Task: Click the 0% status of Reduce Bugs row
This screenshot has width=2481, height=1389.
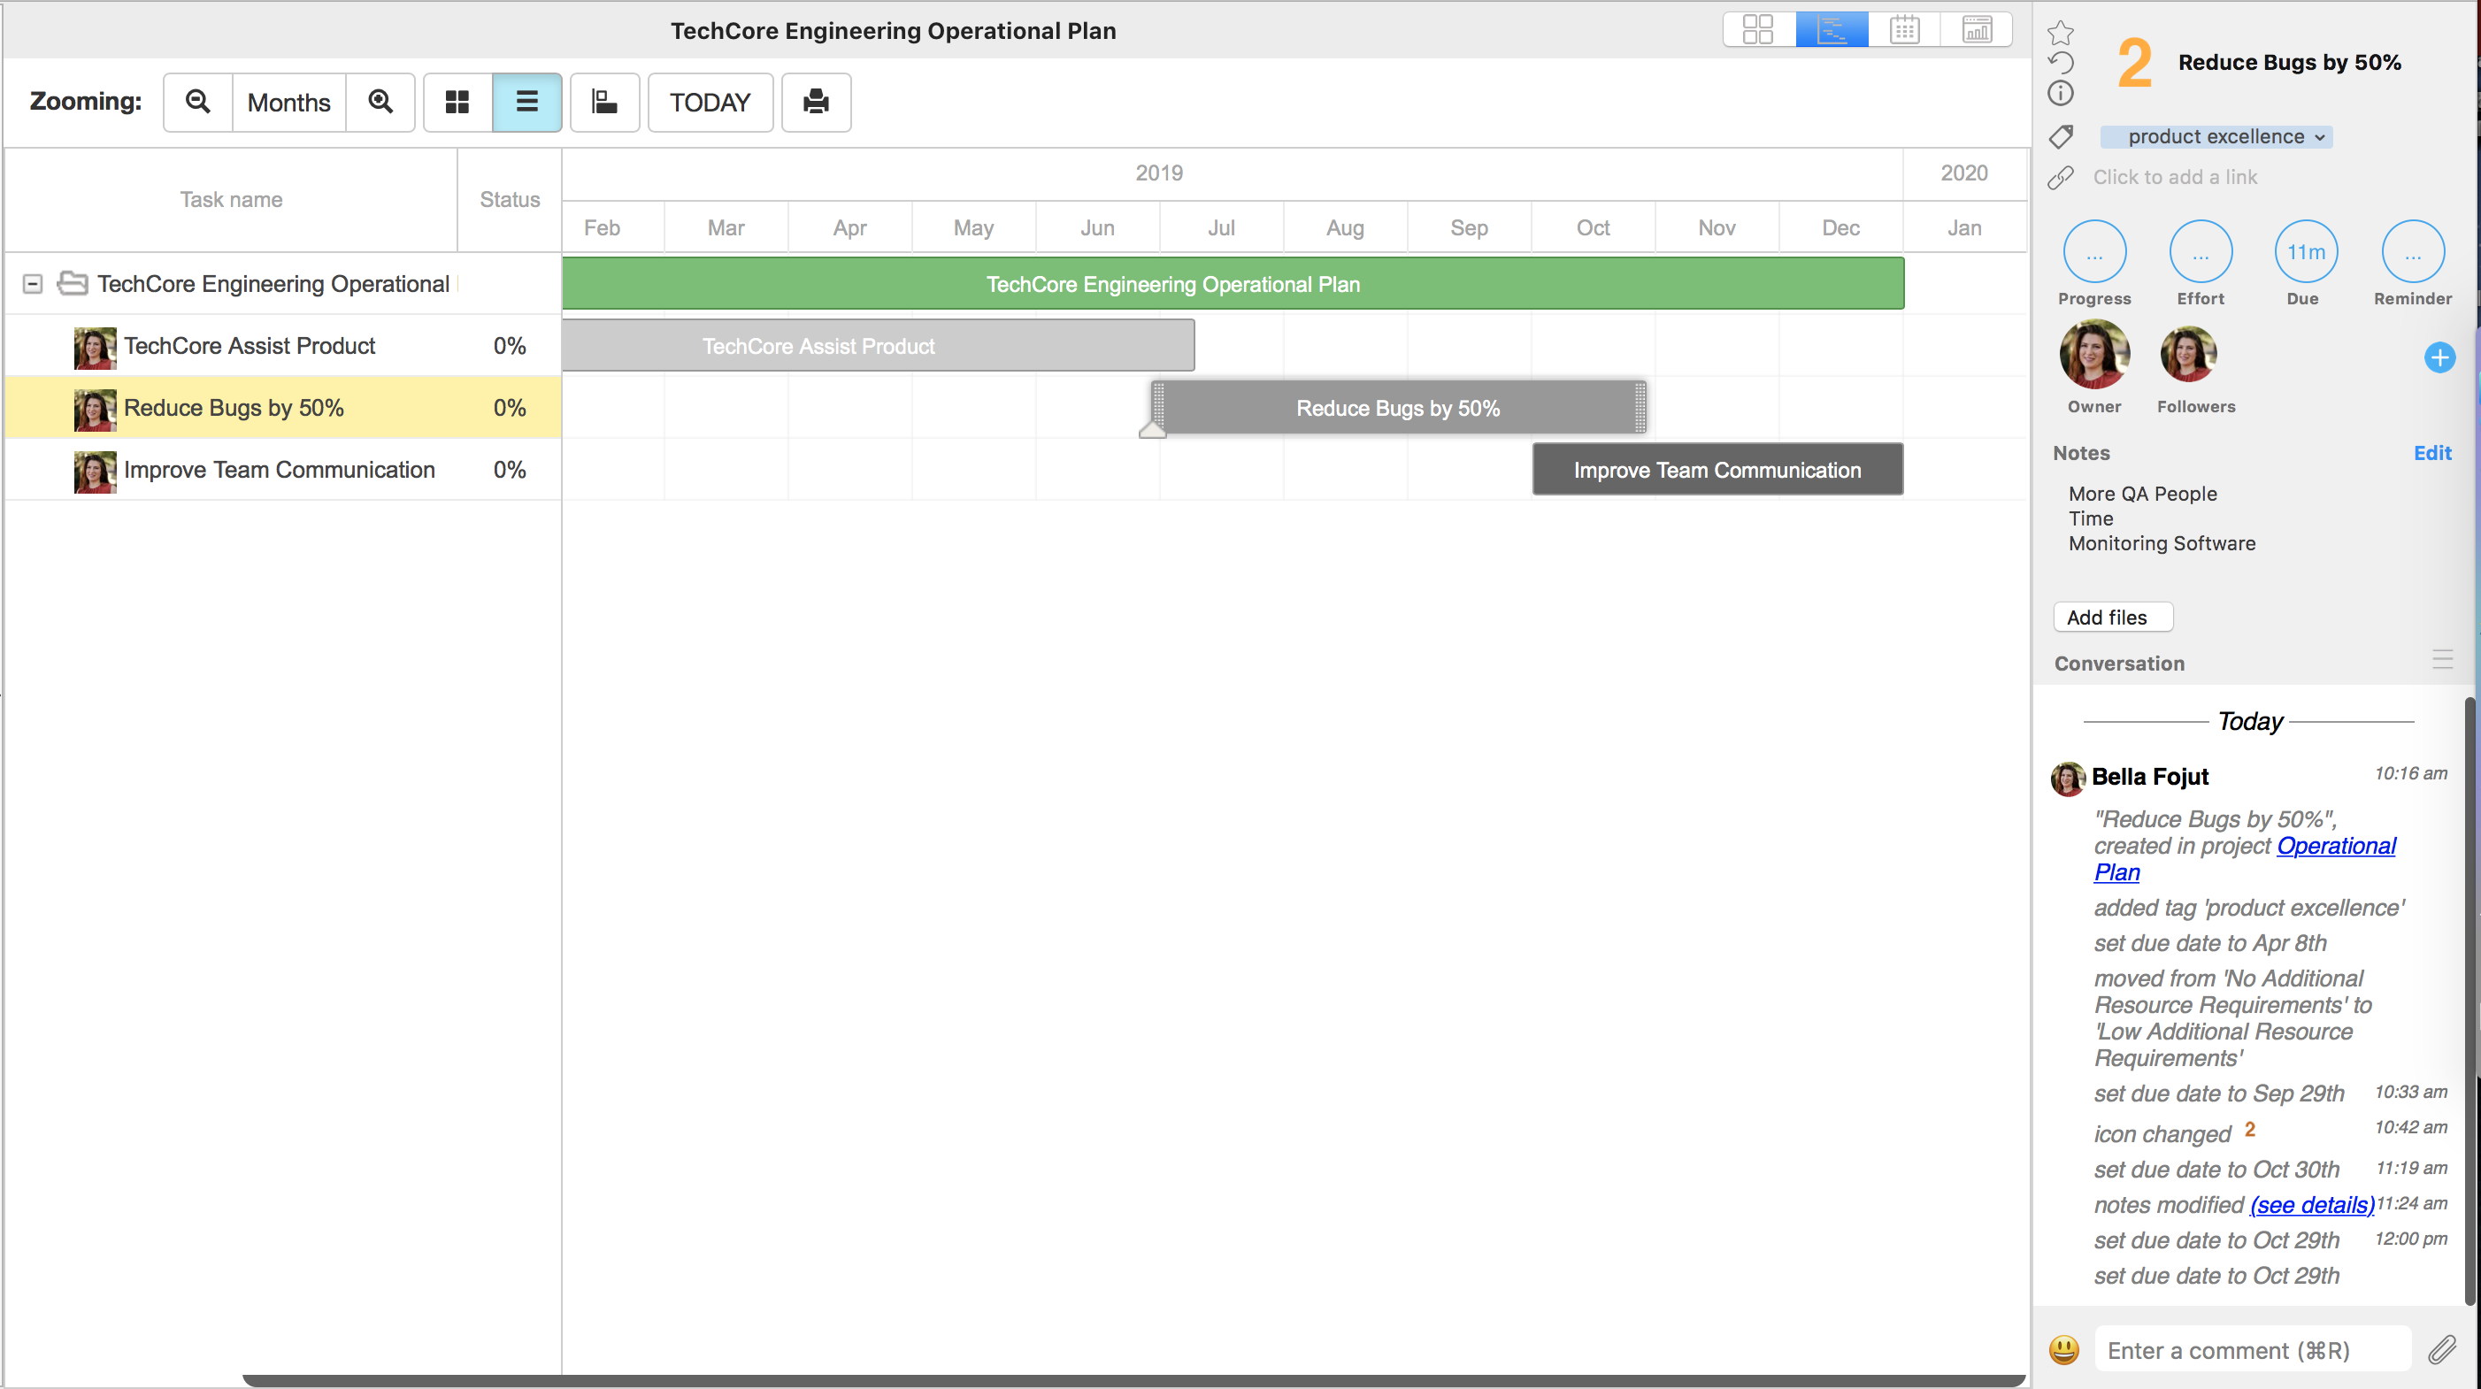Action: 510,408
